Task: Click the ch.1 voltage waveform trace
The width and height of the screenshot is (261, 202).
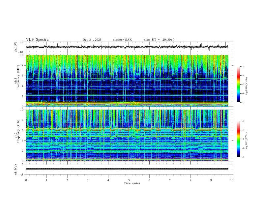Action: 127,47
